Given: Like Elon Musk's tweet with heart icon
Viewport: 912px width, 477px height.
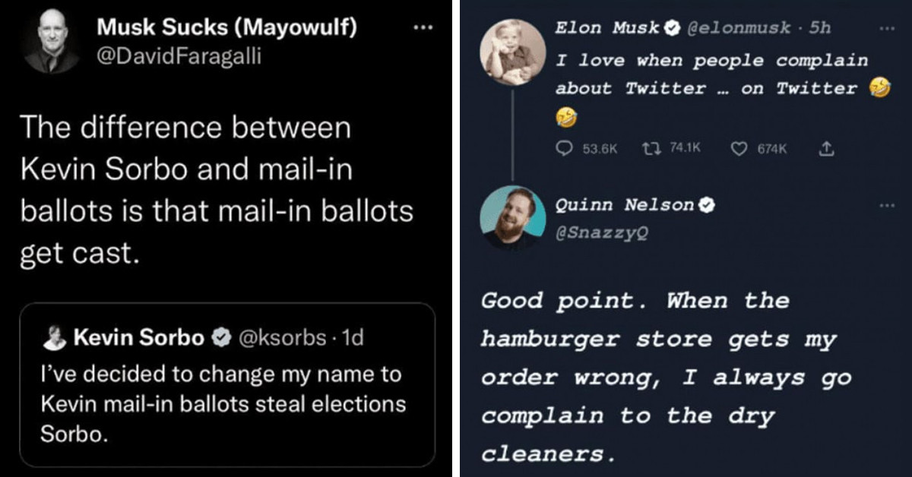Looking at the screenshot, I should pyautogui.click(x=738, y=150).
